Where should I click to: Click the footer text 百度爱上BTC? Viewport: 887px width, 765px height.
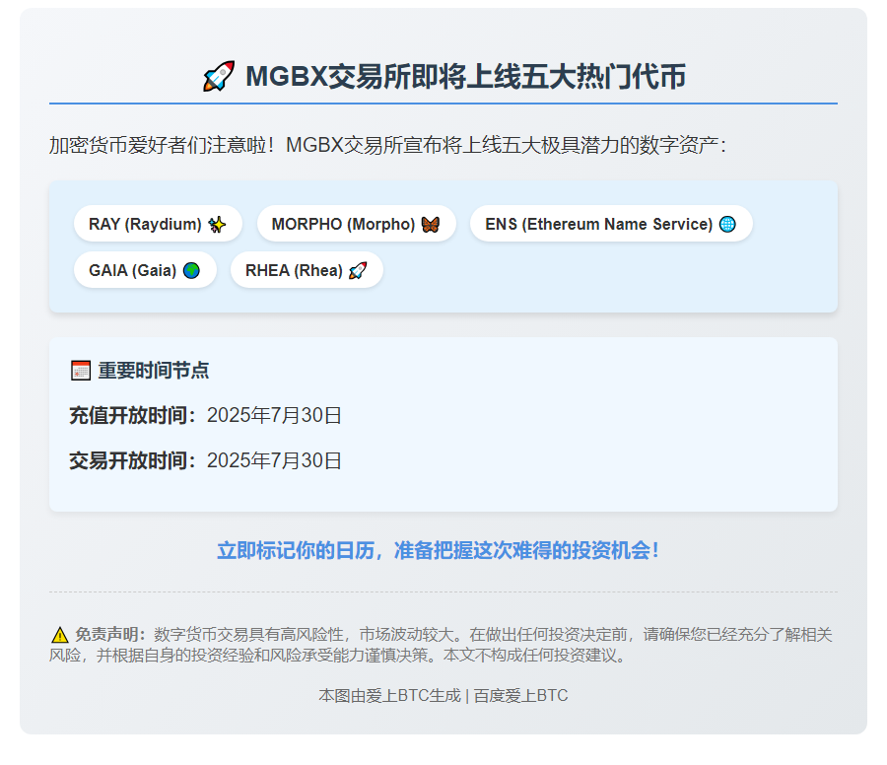click(520, 695)
